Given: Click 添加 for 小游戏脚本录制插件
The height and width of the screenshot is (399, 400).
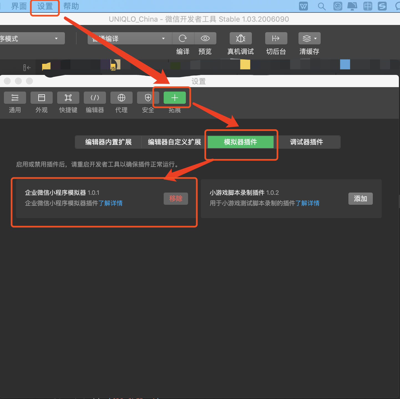Looking at the screenshot, I should 361,199.
